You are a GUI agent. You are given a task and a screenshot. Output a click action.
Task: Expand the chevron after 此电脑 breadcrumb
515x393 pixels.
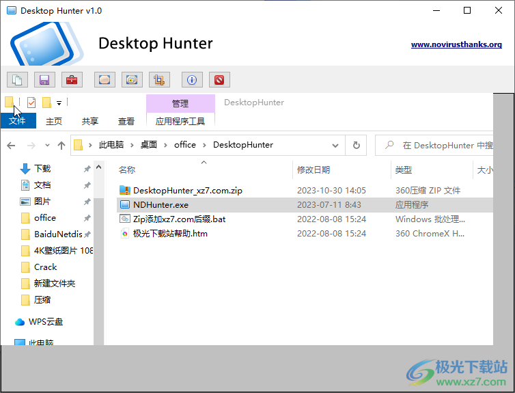132,145
